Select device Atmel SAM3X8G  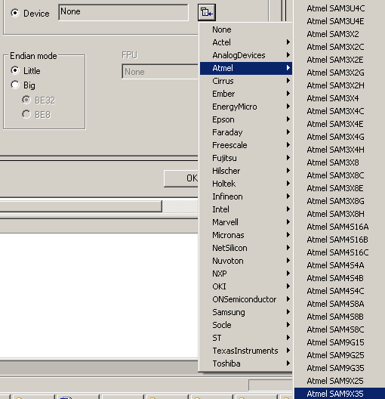(340, 201)
